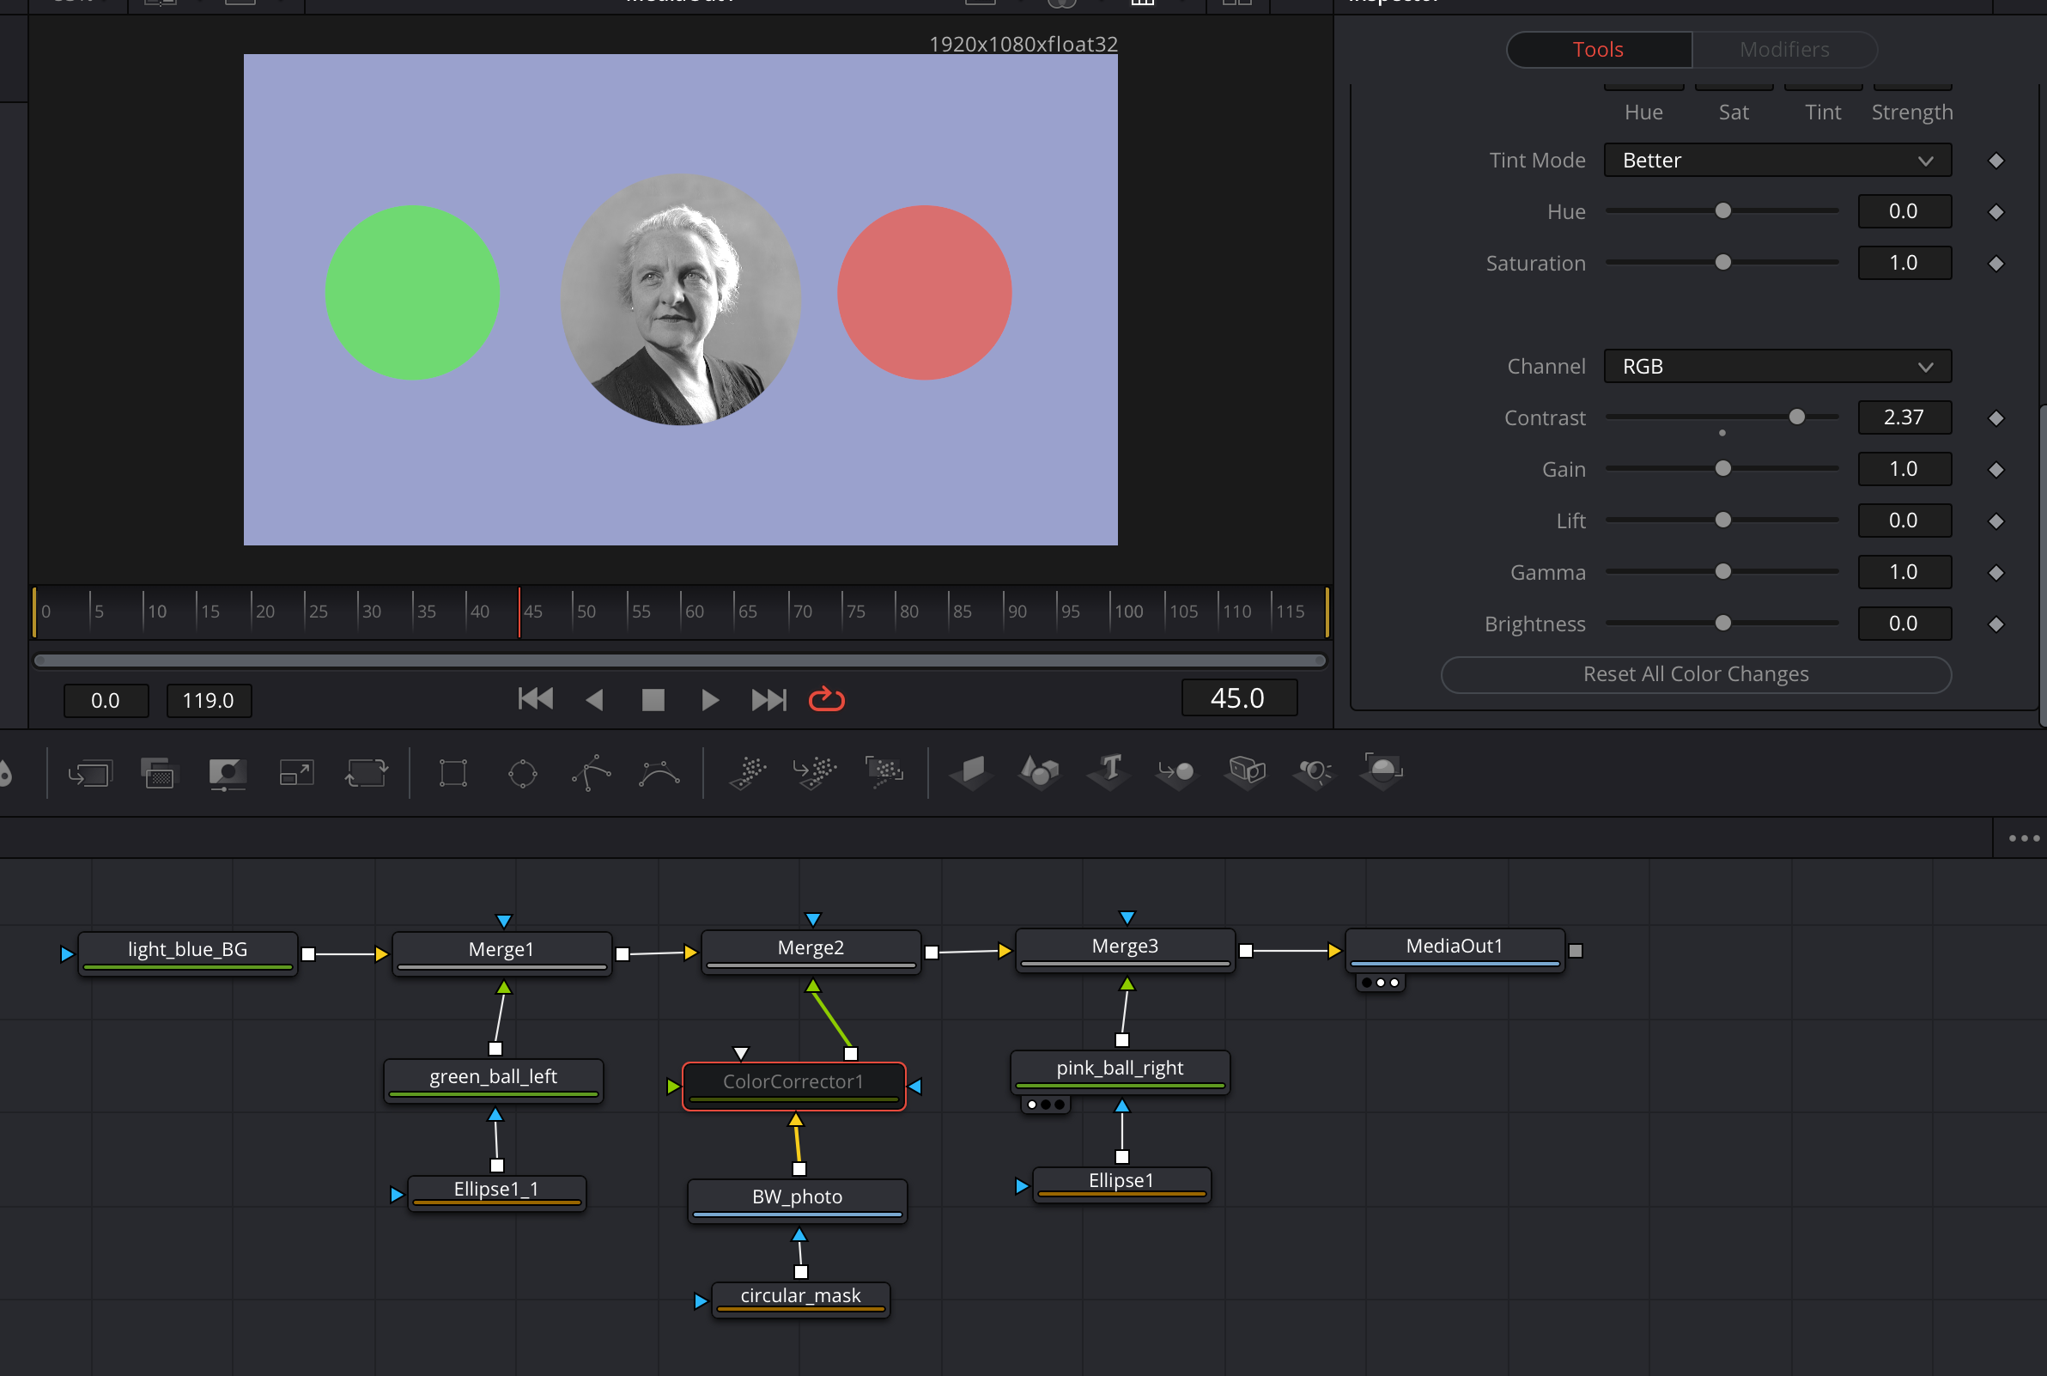Click the render start field 0.0
The width and height of the screenshot is (2047, 1376).
click(x=106, y=700)
